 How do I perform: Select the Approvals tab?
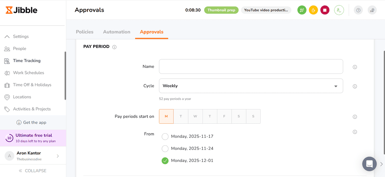[151, 32]
